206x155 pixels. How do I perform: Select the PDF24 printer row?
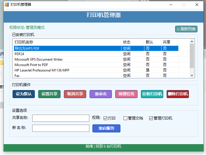(x=96, y=54)
